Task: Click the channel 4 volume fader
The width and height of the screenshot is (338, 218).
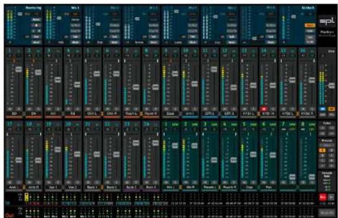Action: [x=77, y=84]
